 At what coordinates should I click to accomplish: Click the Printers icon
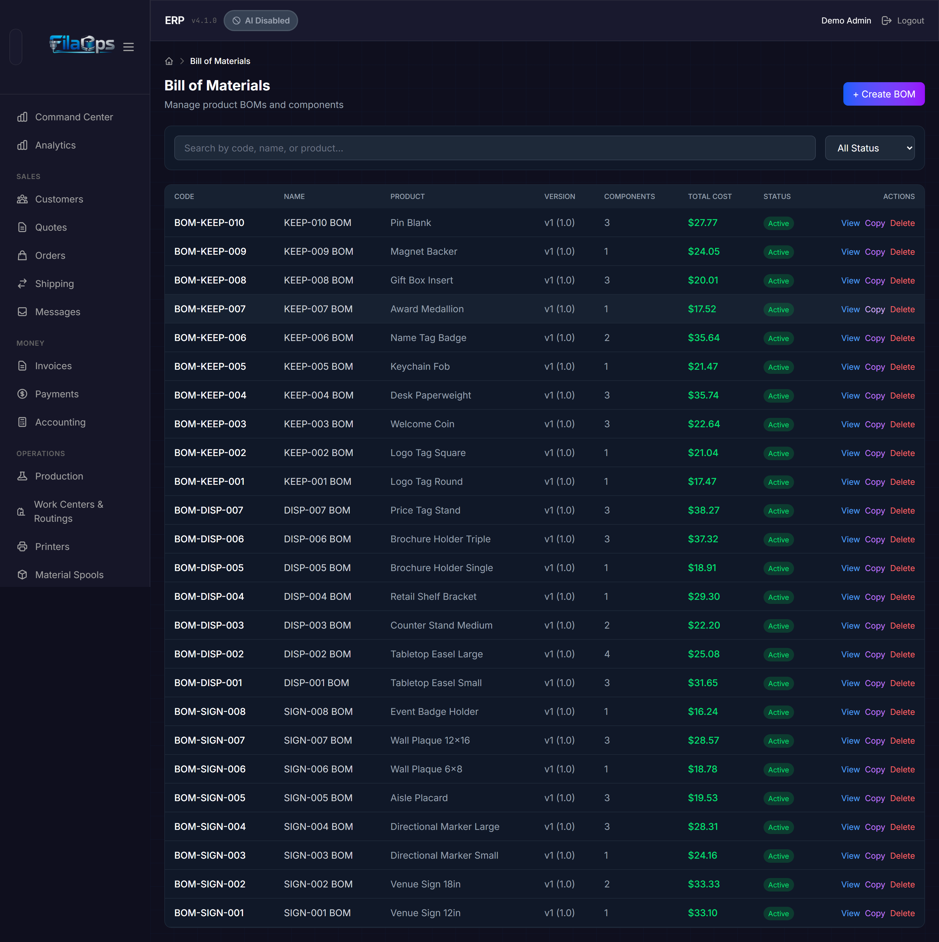(x=22, y=547)
